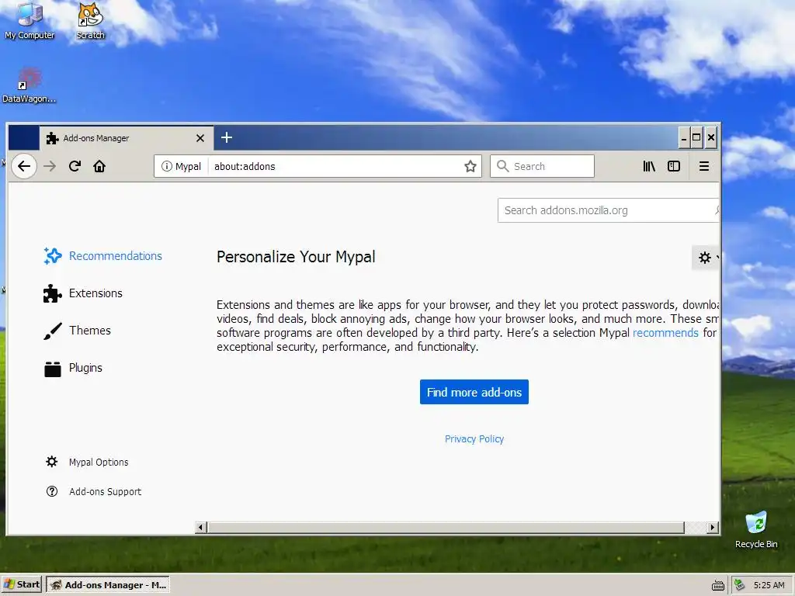
Task: Click the Add-ons Support question icon
Action: click(52, 491)
